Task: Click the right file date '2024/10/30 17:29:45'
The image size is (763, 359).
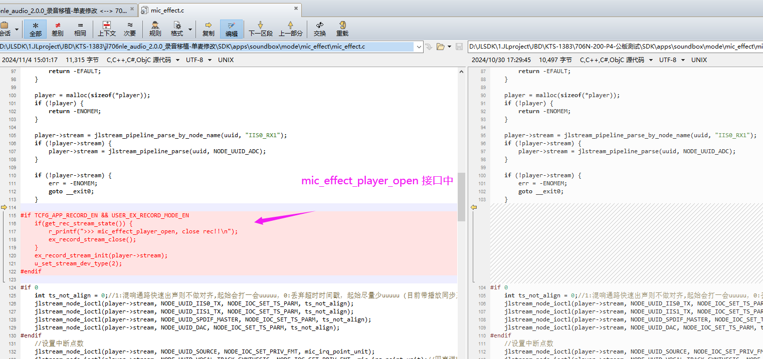Action: pyautogui.click(x=501, y=60)
